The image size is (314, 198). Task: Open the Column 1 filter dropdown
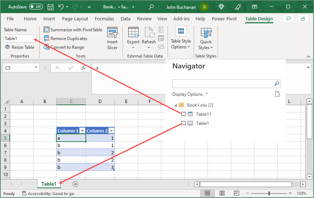tap(82, 131)
